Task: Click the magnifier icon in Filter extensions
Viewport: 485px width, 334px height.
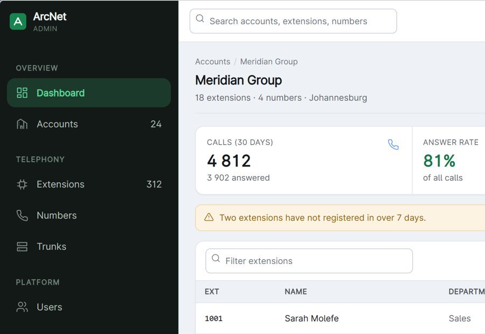Action: click(x=216, y=258)
